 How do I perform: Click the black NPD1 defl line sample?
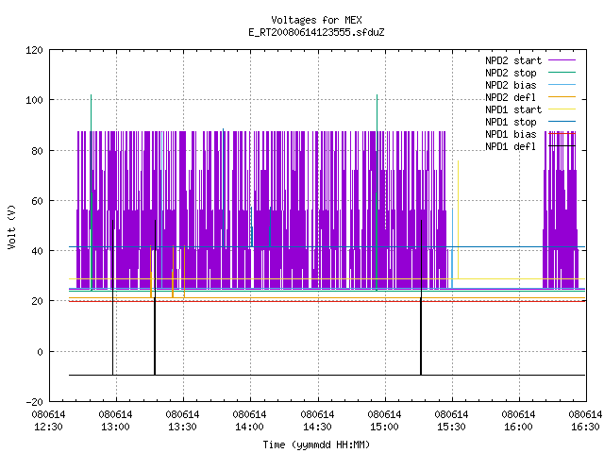click(562, 146)
